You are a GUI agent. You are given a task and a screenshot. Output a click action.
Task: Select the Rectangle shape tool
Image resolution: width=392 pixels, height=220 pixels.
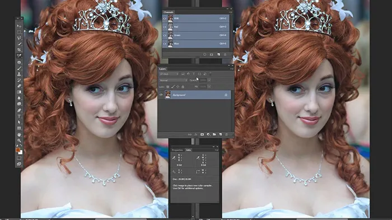pyautogui.click(x=19, y=128)
